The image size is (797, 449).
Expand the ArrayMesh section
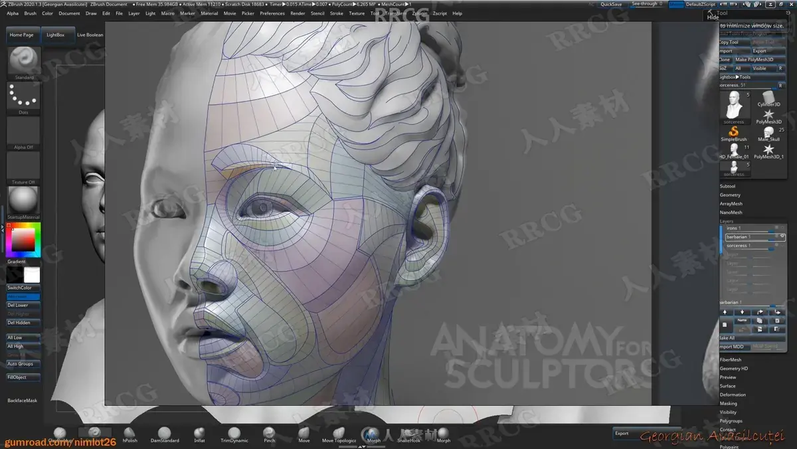(731, 203)
